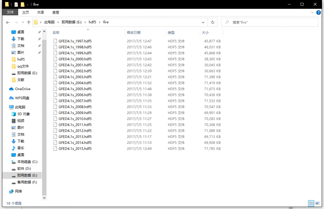Sort files by 修改日期 column header
Image resolution: width=324 pixels, height=209 pixels.
pos(134,32)
